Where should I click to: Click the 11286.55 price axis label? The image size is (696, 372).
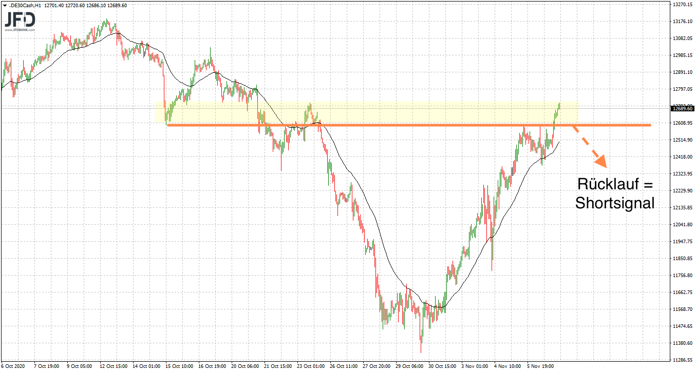click(x=683, y=360)
